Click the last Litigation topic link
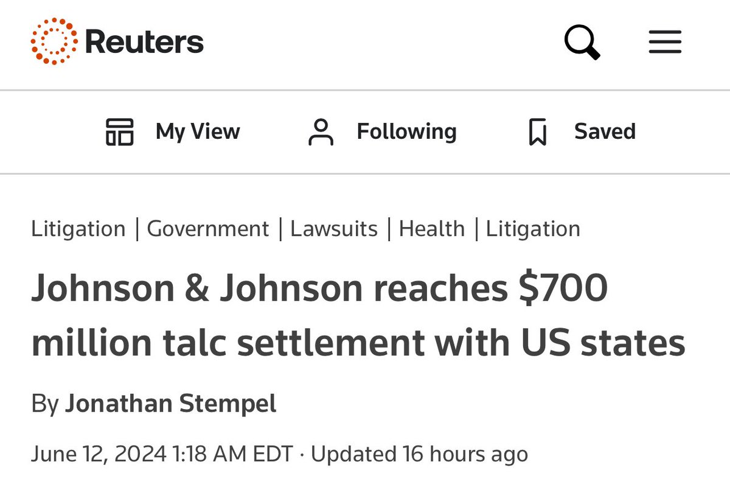This screenshot has width=730, height=487. coord(533,229)
